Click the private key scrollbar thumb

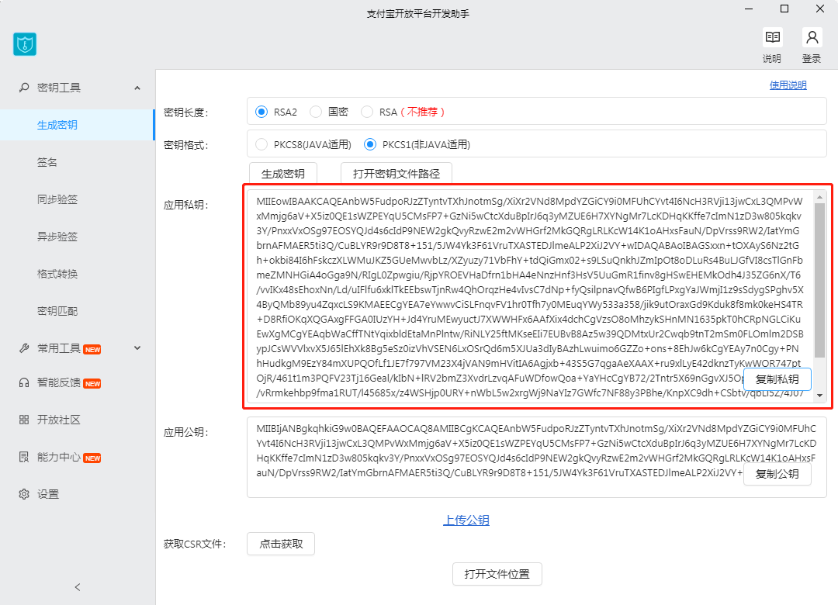(x=820, y=281)
